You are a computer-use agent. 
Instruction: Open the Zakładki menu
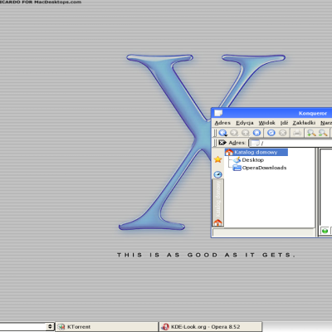tap(304, 123)
